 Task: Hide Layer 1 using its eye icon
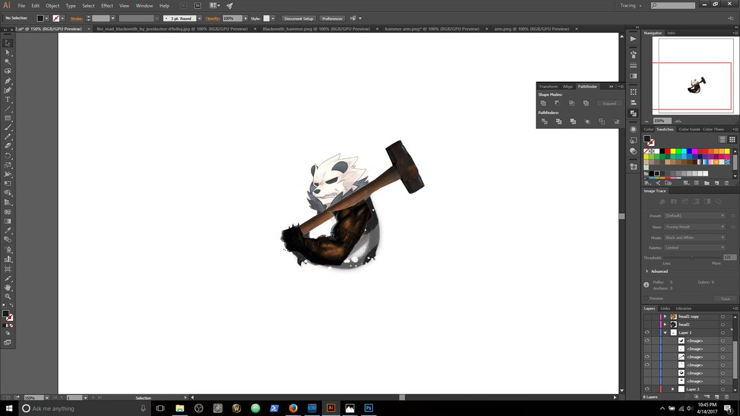pyautogui.click(x=647, y=332)
